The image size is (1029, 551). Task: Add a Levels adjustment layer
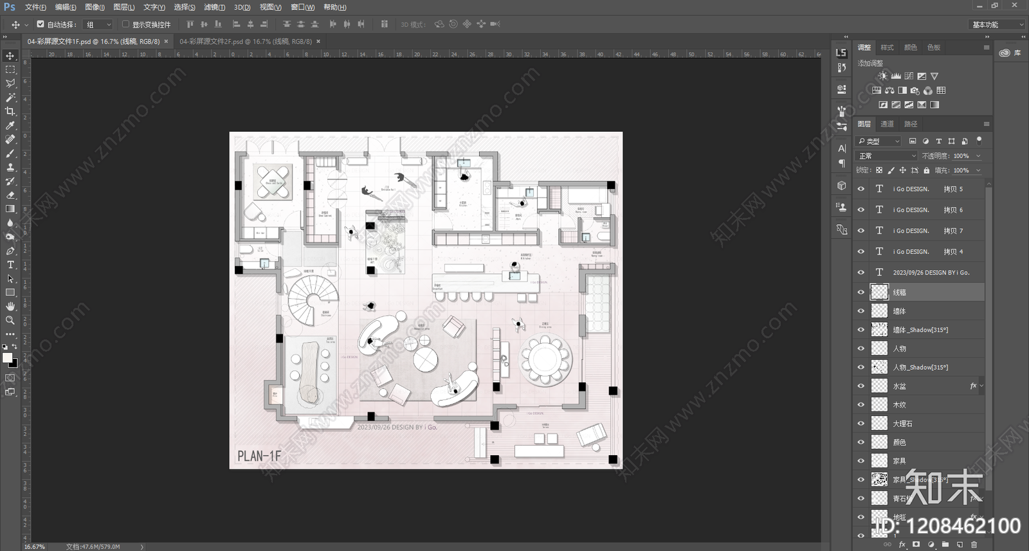click(x=896, y=76)
